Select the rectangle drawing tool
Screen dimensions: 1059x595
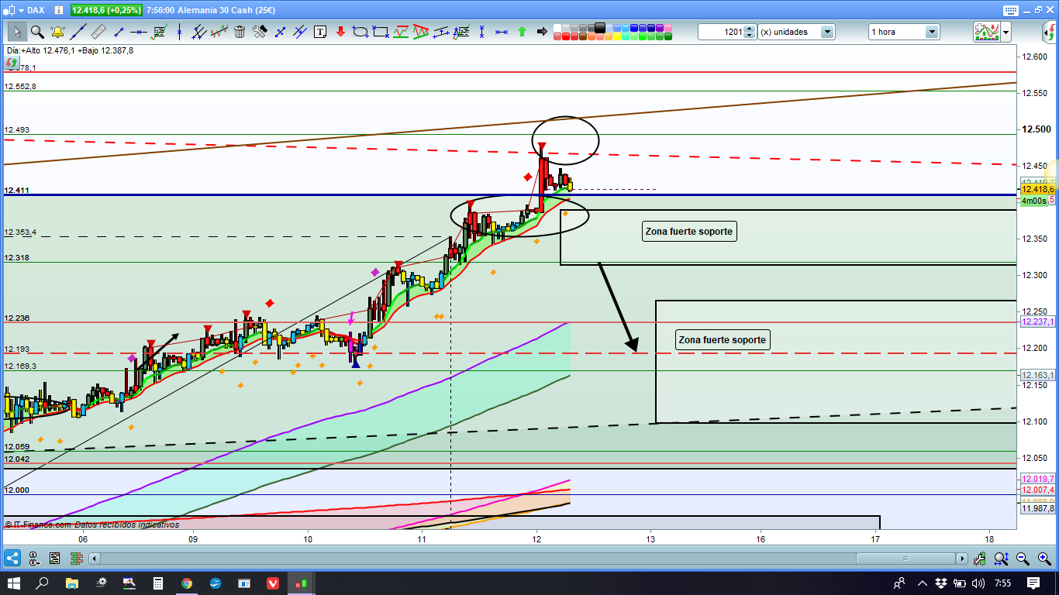pyautogui.click(x=381, y=32)
